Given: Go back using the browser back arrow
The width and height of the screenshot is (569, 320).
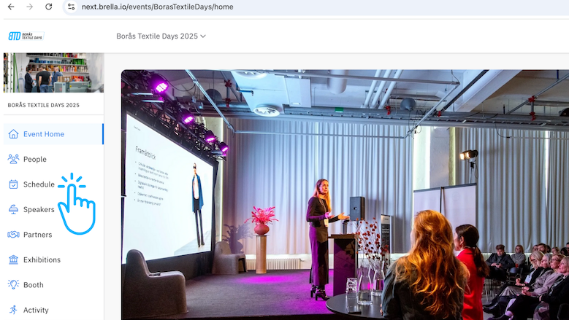Looking at the screenshot, I should point(10,7).
